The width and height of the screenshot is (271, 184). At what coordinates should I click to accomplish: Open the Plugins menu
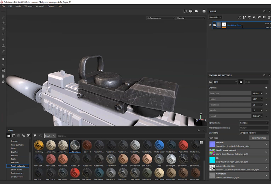pyautogui.click(x=51, y=6)
